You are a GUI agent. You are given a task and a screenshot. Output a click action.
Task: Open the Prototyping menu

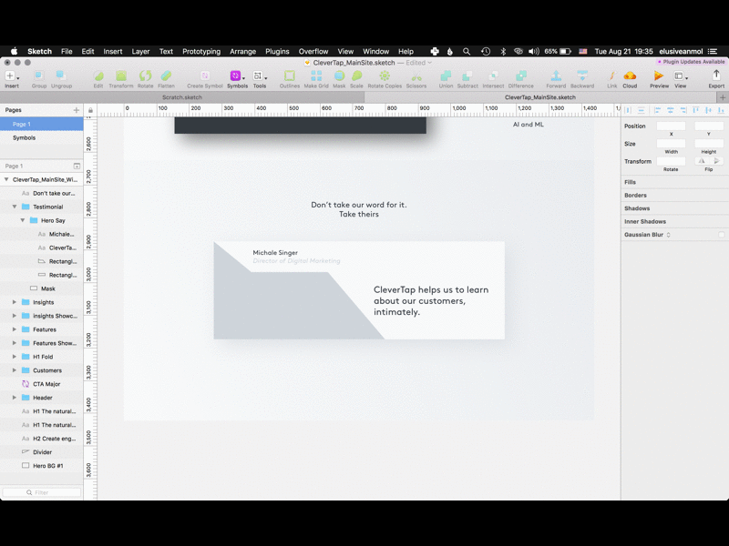pyautogui.click(x=201, y=52)
